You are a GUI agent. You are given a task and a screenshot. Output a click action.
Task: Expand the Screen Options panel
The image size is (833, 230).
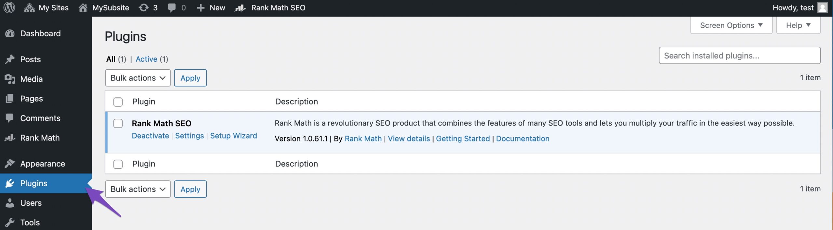coord(731,25)
